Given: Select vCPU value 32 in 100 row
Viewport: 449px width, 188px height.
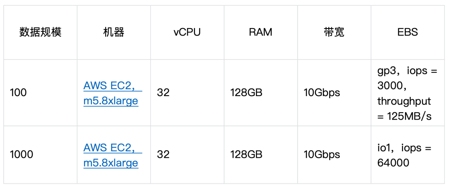Looking at the screenshot, I should [163, 93].
